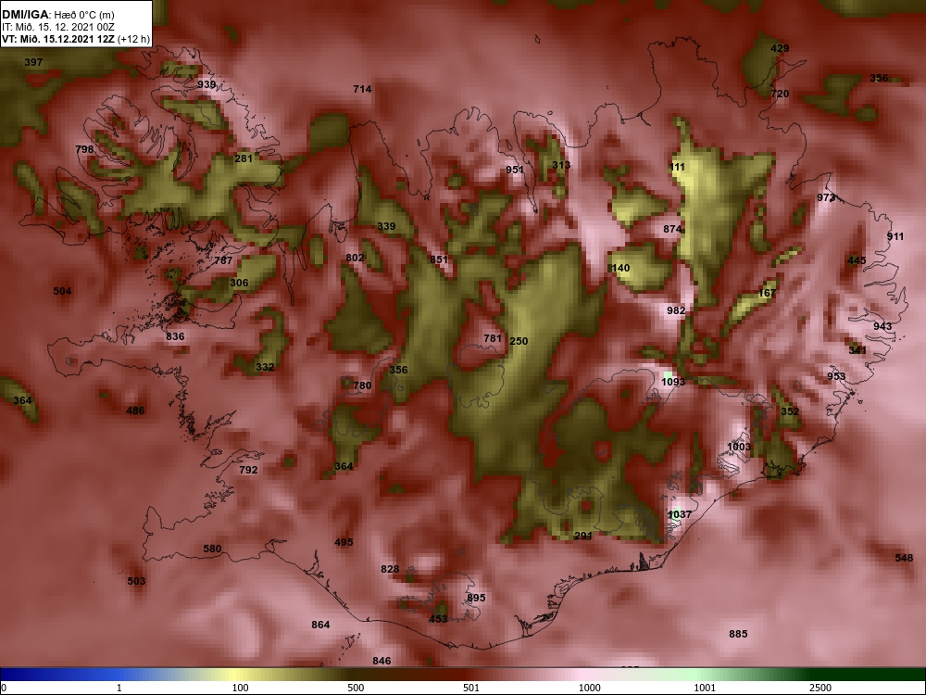Pick the 792 value
This screenshot has height=695, width=926.
coord(248,470)
